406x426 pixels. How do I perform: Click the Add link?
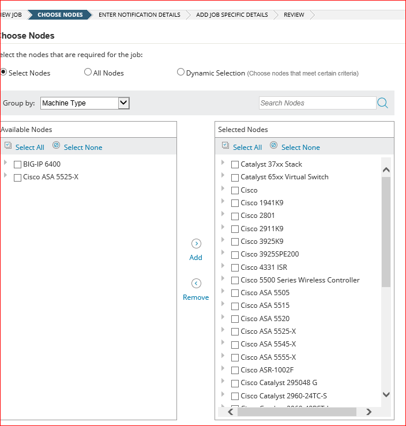(196, 258)
